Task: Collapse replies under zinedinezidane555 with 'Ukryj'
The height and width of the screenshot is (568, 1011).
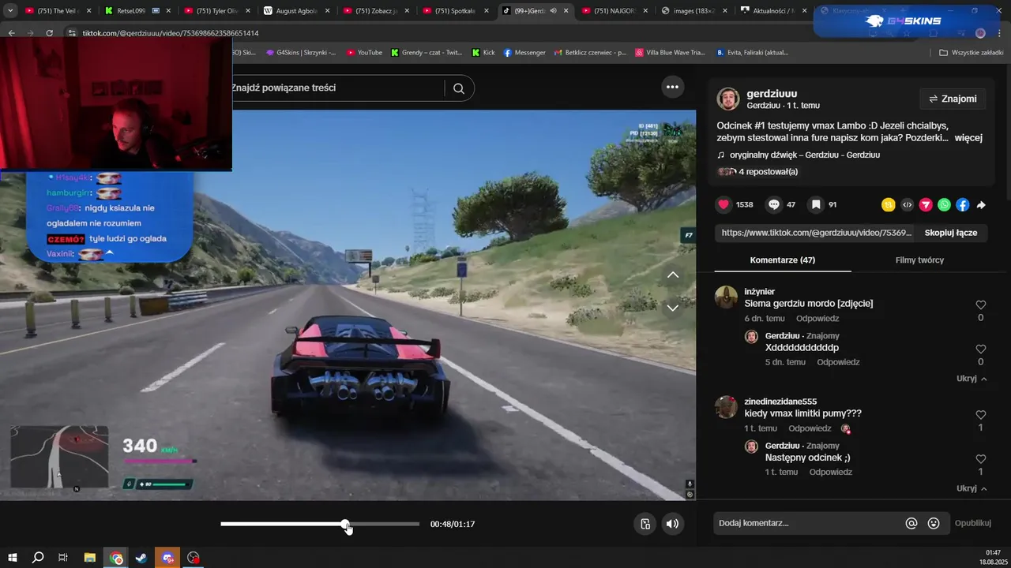Action: click(972, 488)
